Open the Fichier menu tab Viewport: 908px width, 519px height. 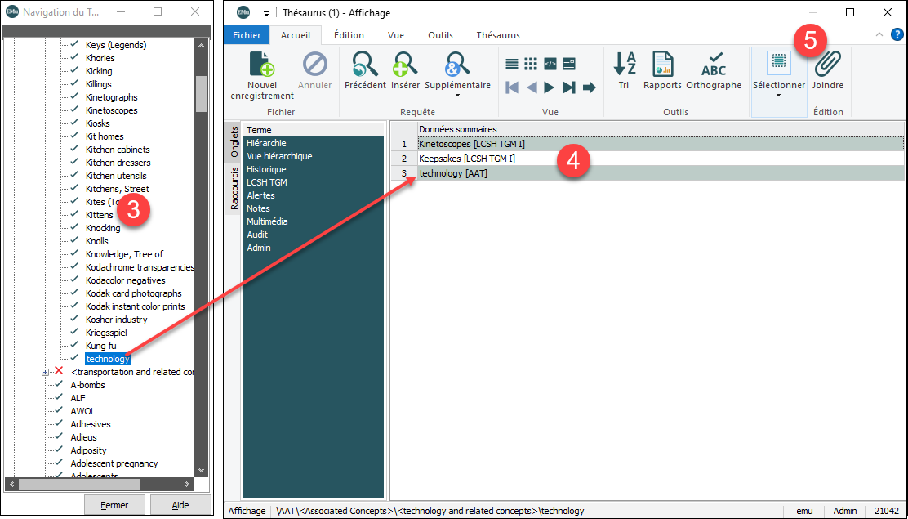(247, 35)
